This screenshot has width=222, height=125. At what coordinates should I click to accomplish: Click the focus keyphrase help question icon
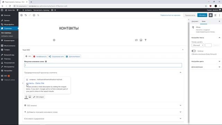(x=46, y=61)
